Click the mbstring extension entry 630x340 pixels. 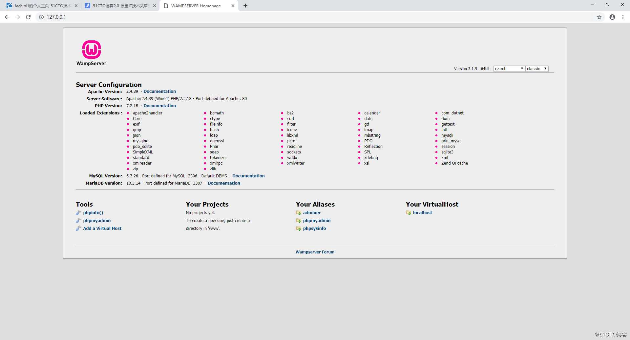372,135
